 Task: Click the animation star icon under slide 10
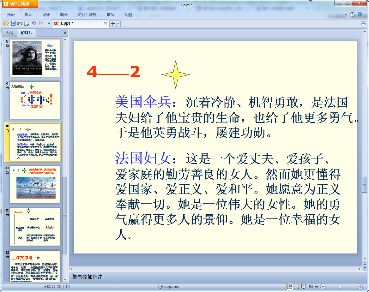pyautogui.click(x=7, y=130)
